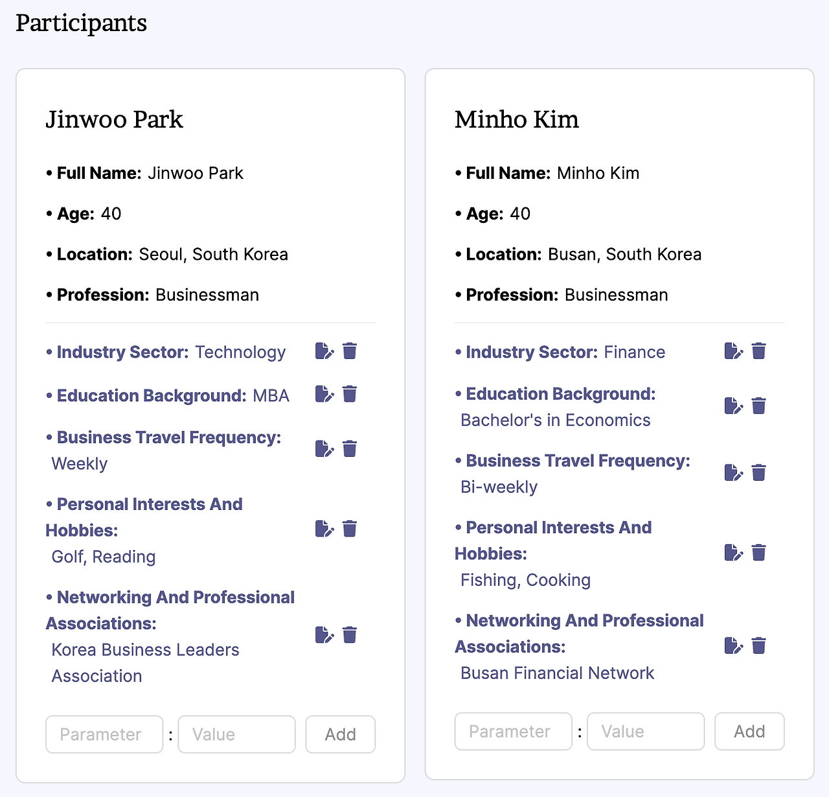The height and width of the screenshot is (797, 829).
Task: Delete Jinwoo Park's Industry Sector parameter
Action: (350, 351)
